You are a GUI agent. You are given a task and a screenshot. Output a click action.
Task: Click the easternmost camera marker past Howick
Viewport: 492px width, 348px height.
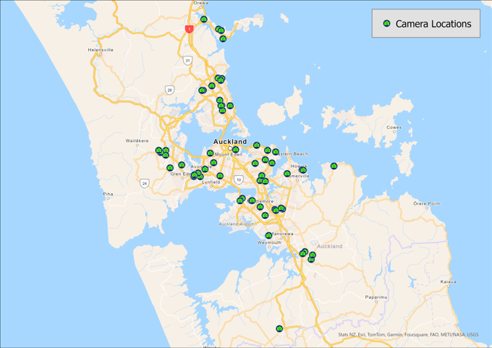(x=334, y=166)
